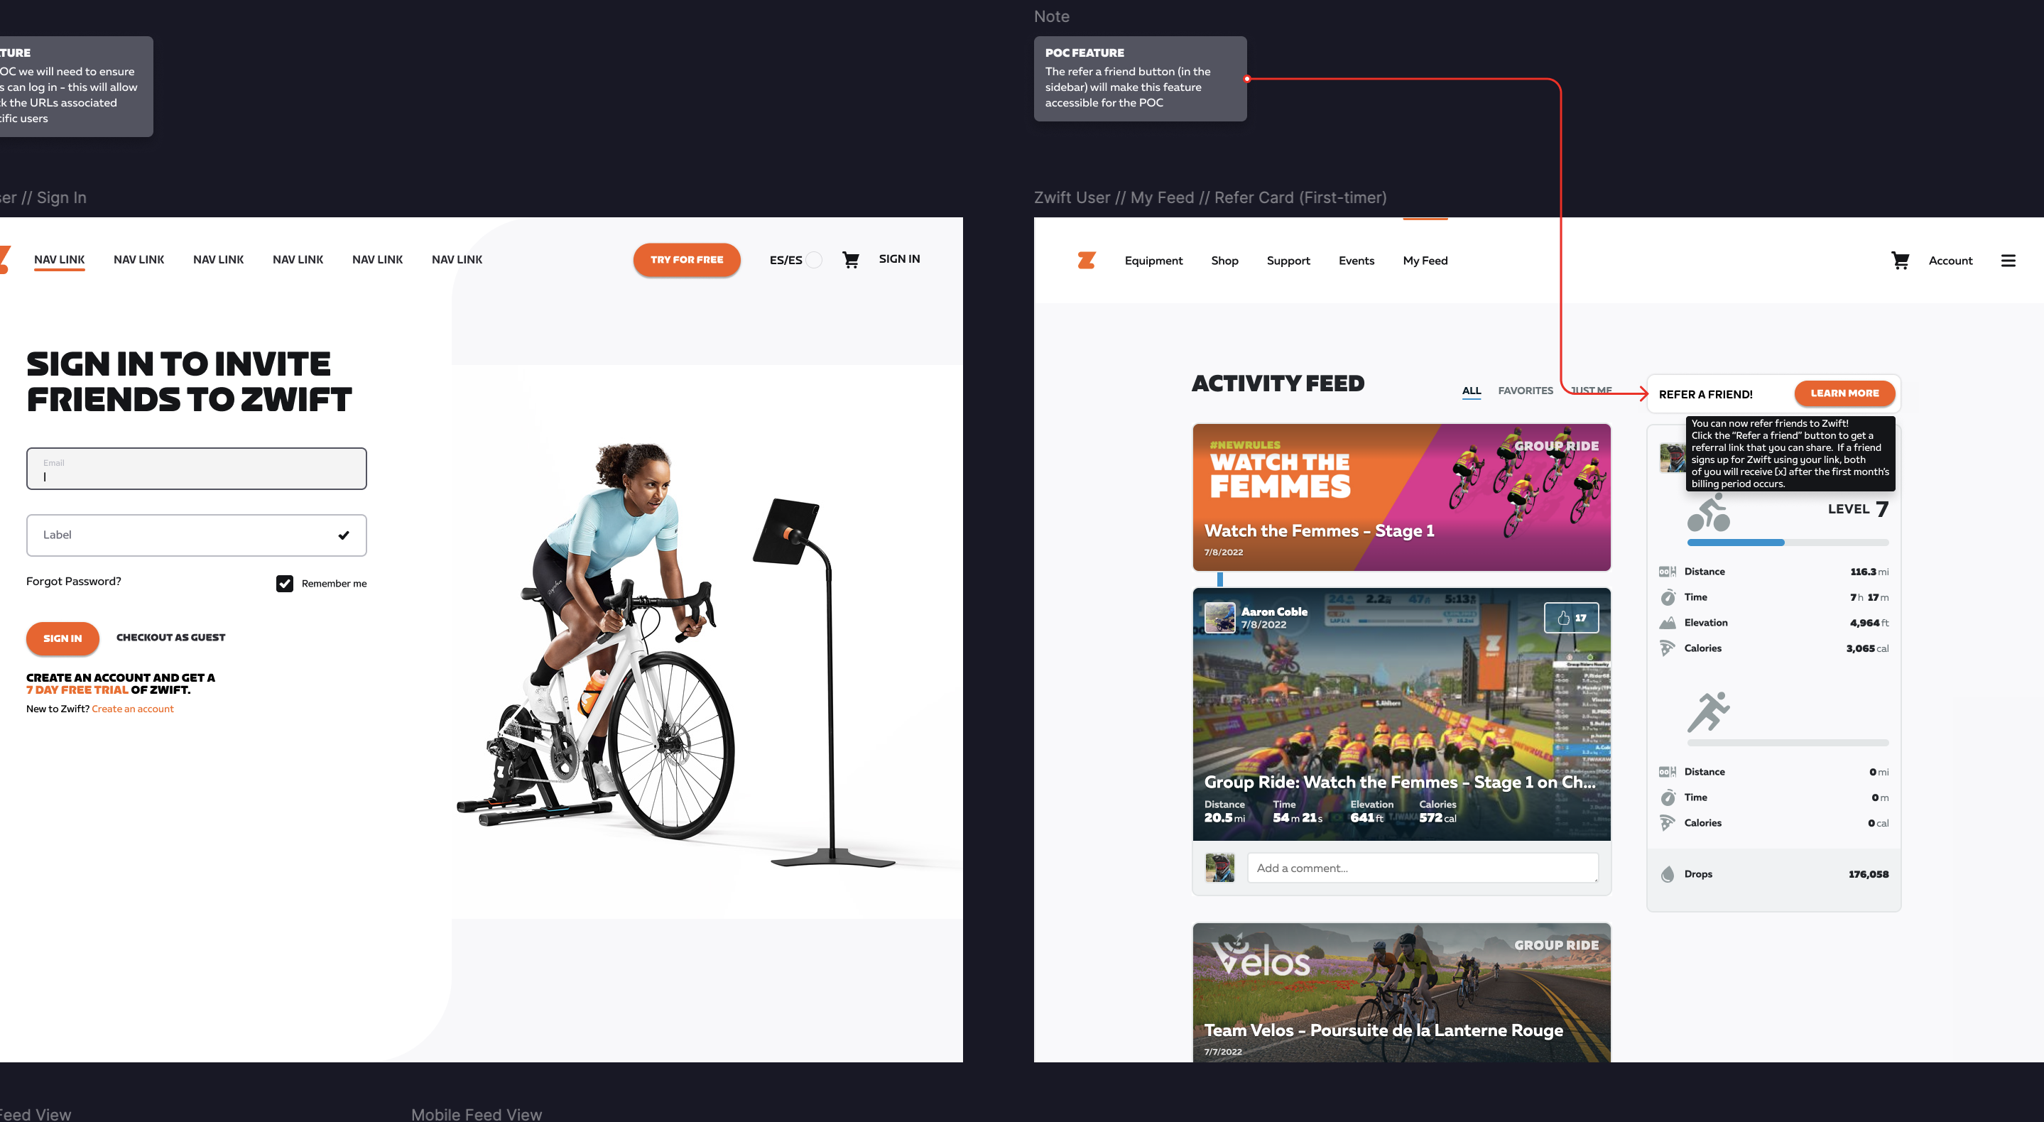Select the ALL activity feed tab
The height and width of the screenshot is (1122, 2044).
click(1471, 391)
